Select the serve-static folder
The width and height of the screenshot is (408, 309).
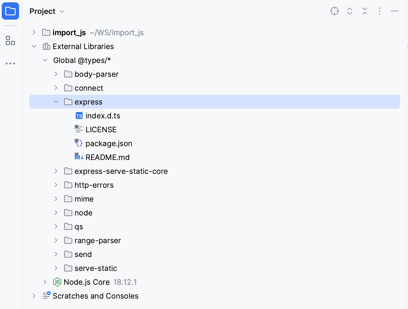(96, 268)
